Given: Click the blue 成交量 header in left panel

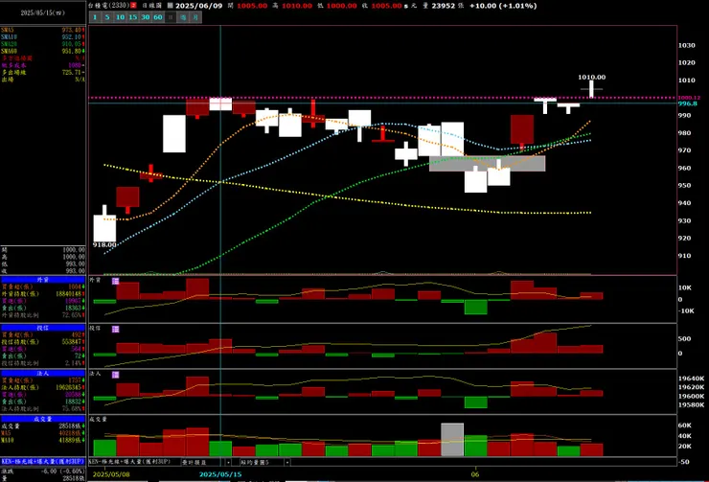Looking at the screenshot, I should pos(43,419).
